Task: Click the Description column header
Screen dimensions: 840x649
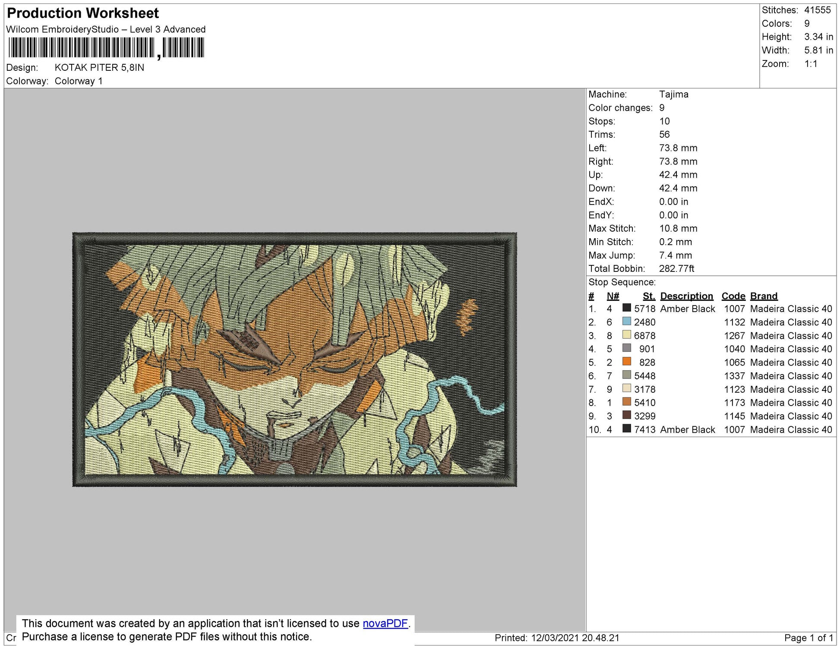Action: 686,296
